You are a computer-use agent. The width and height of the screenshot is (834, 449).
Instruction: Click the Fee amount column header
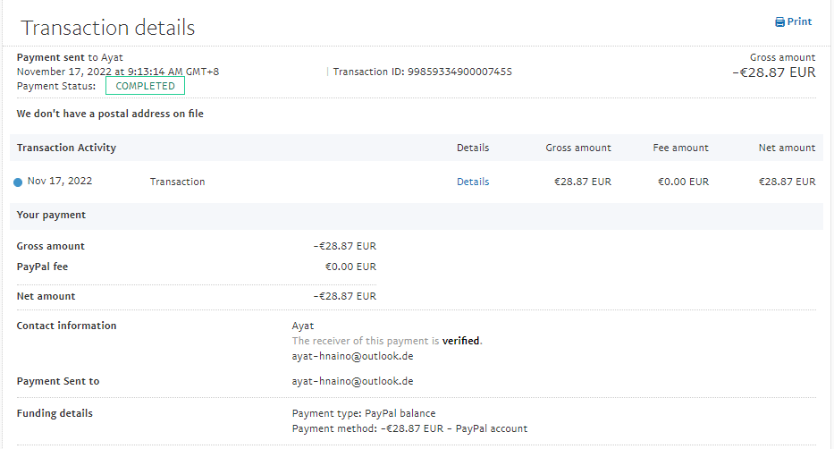681,148
